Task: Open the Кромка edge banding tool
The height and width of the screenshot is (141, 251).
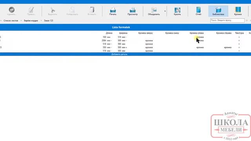Action: [x=238, y=11]
